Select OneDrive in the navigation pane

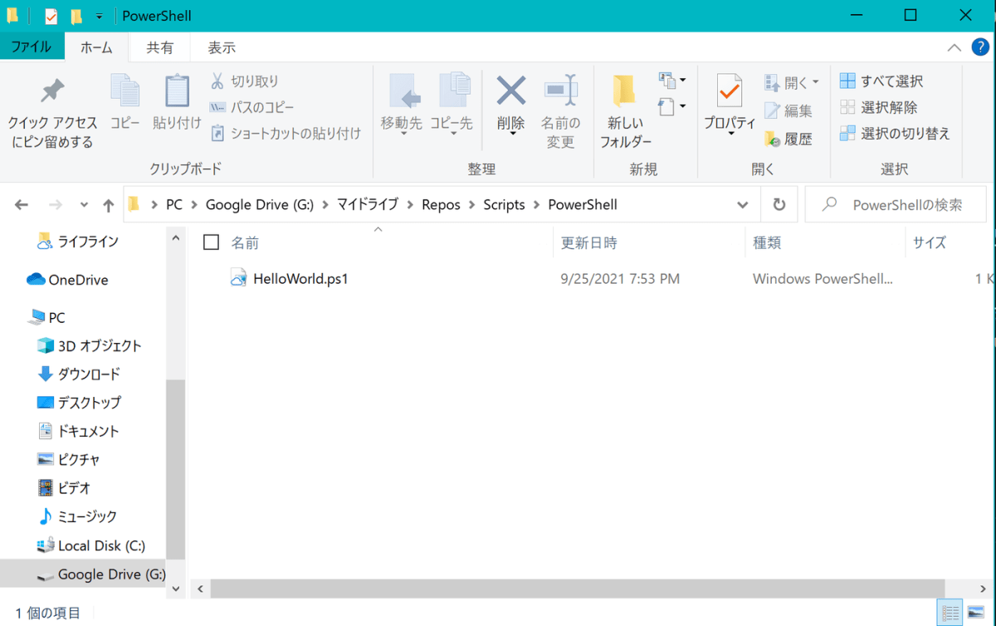(67, 280)
